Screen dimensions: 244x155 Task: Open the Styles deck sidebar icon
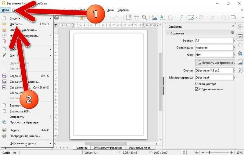tap(240, 54)
